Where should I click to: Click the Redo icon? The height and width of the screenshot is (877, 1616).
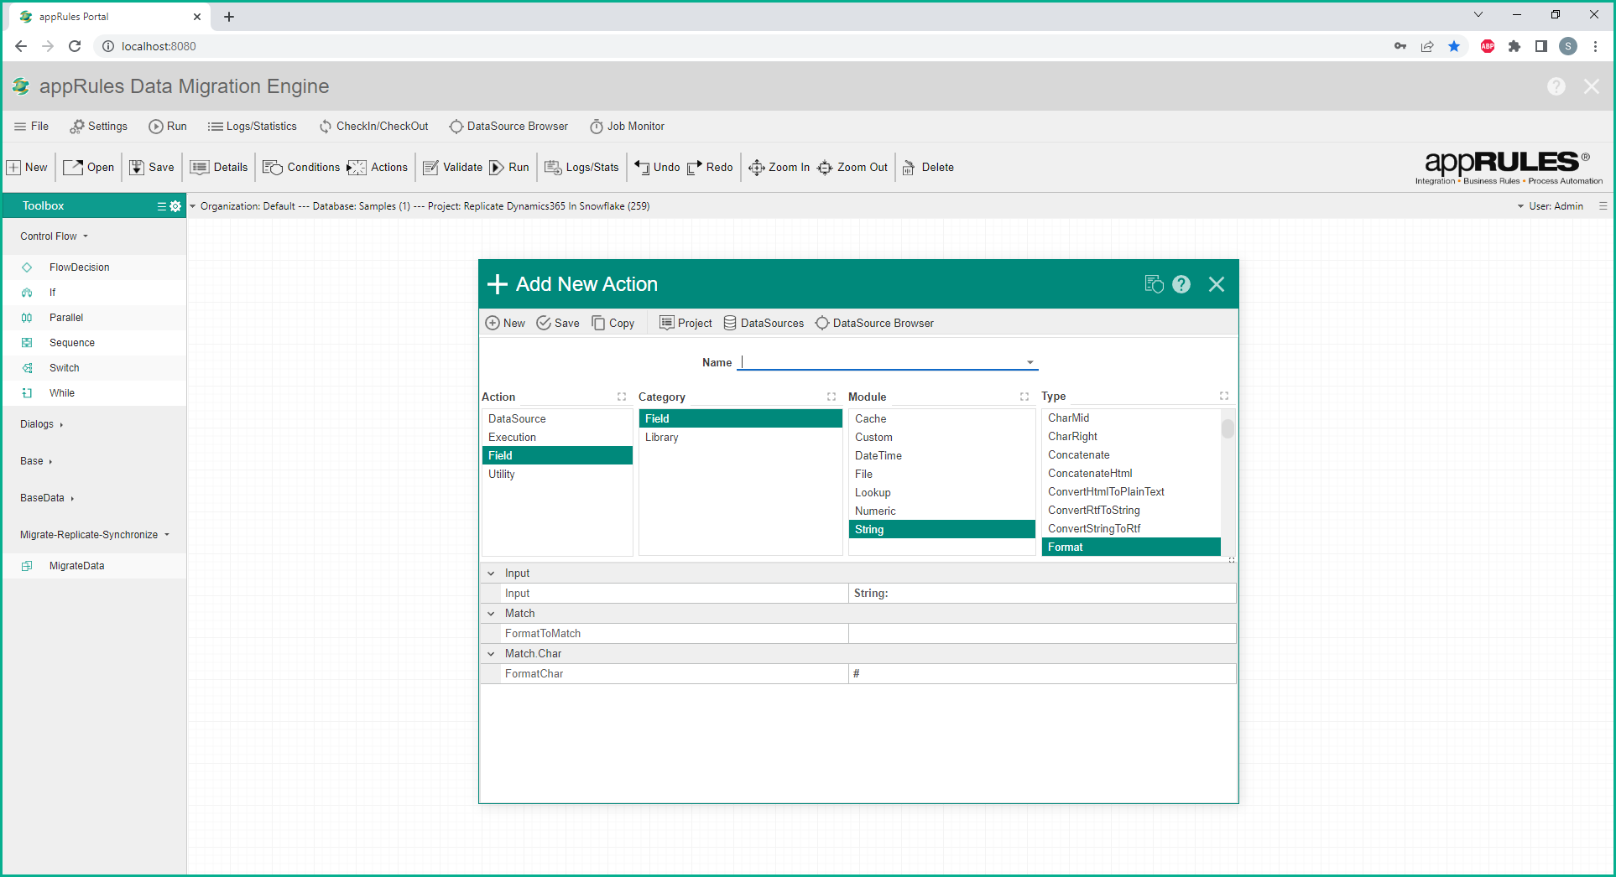(x=695, y=168)
